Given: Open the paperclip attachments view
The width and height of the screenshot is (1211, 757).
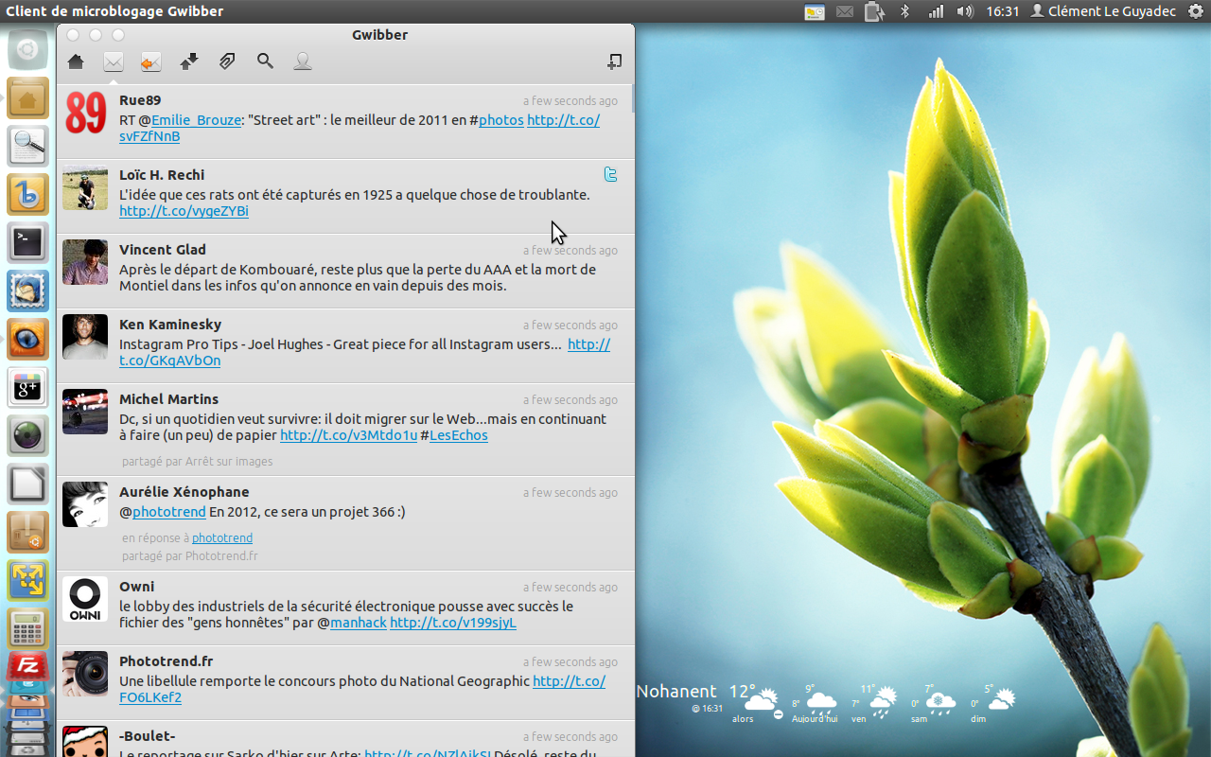Looking at the screenshot, I should [x=227, y=62].
